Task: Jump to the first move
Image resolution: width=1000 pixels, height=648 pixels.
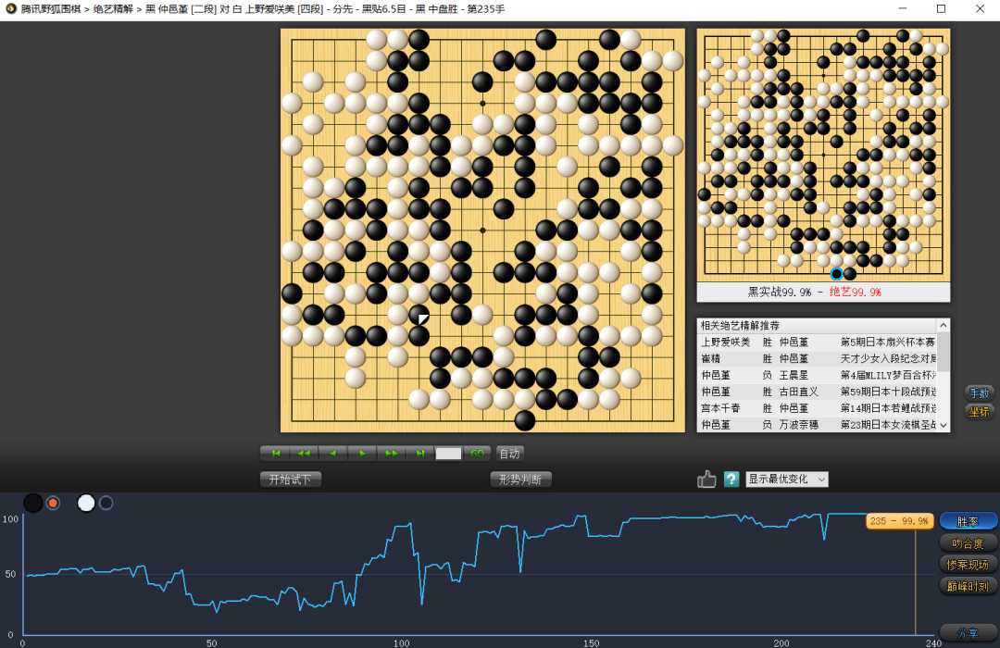Action: tap(276, 454)
